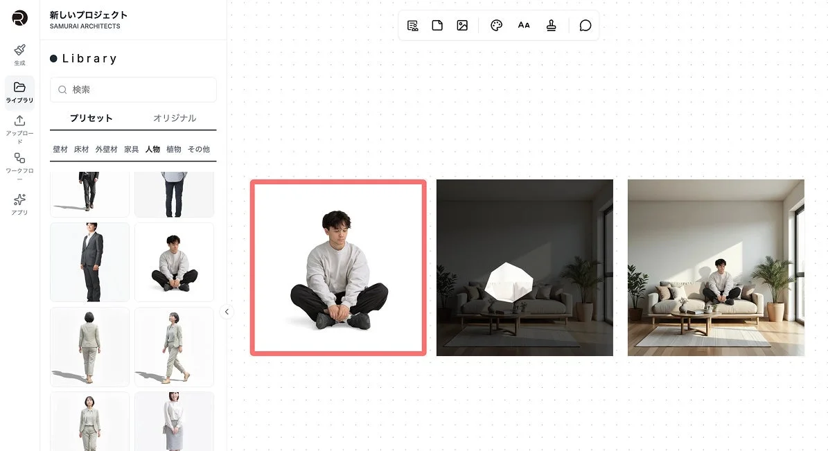This screenshot has width=828, height=451.
Task: Open the document icon in the top toolbar
Action: click(437, 25)
